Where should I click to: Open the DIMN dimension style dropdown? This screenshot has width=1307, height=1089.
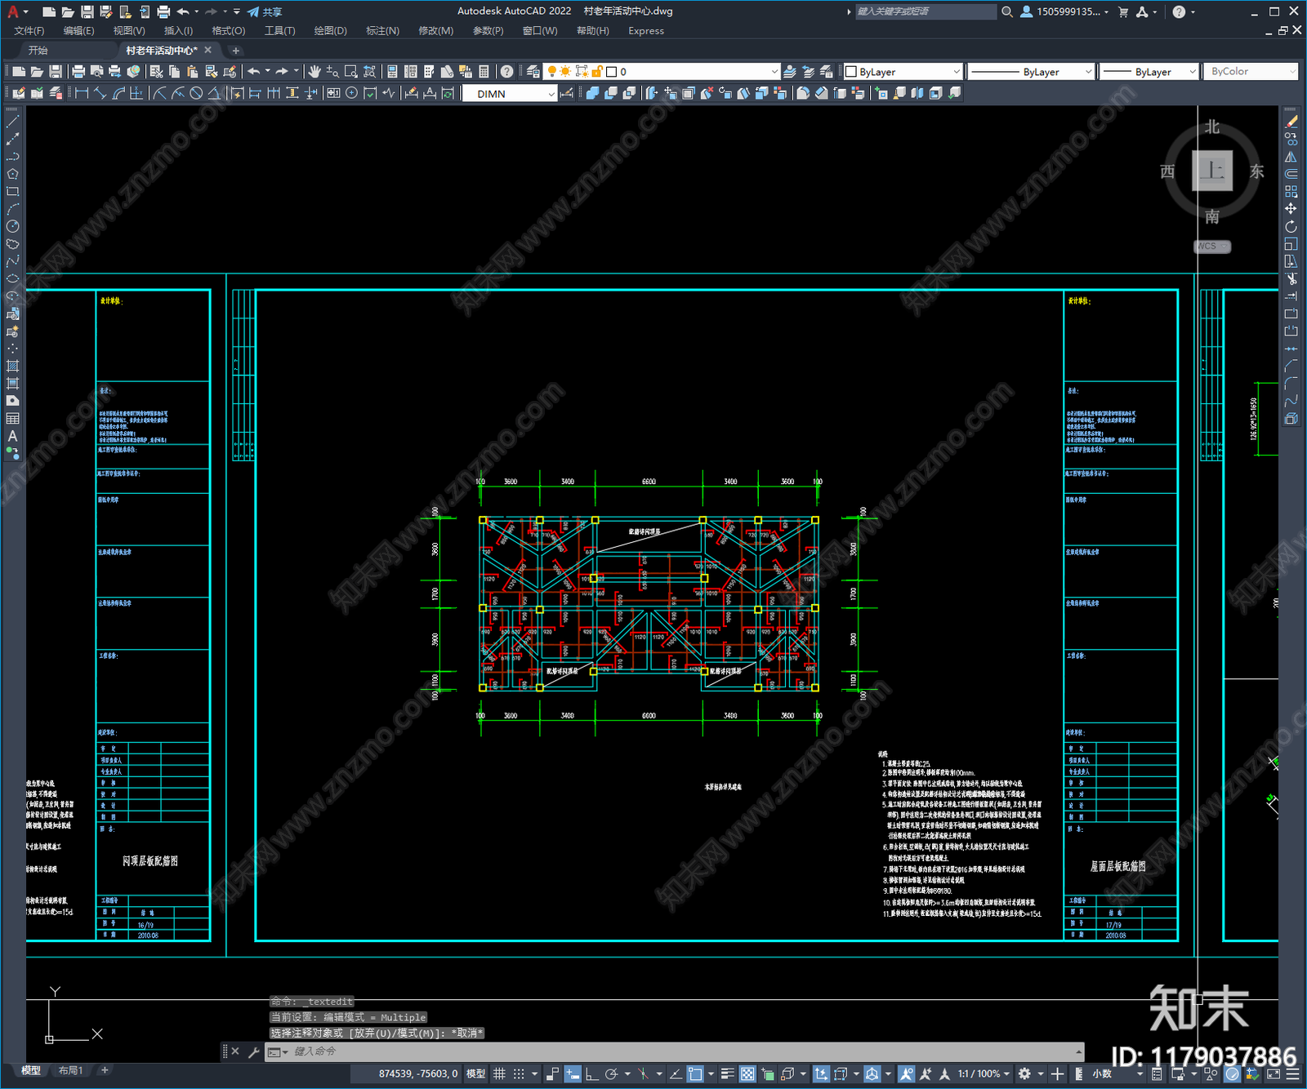[x=510, y=94]
